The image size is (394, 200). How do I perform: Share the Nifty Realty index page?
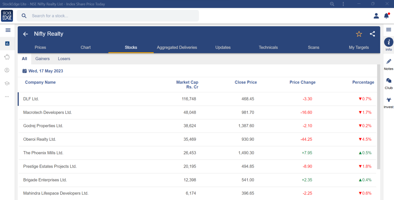(x=372, y=34)
